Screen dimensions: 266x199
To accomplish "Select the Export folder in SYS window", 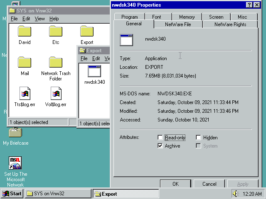I will [x=87, y=31].
